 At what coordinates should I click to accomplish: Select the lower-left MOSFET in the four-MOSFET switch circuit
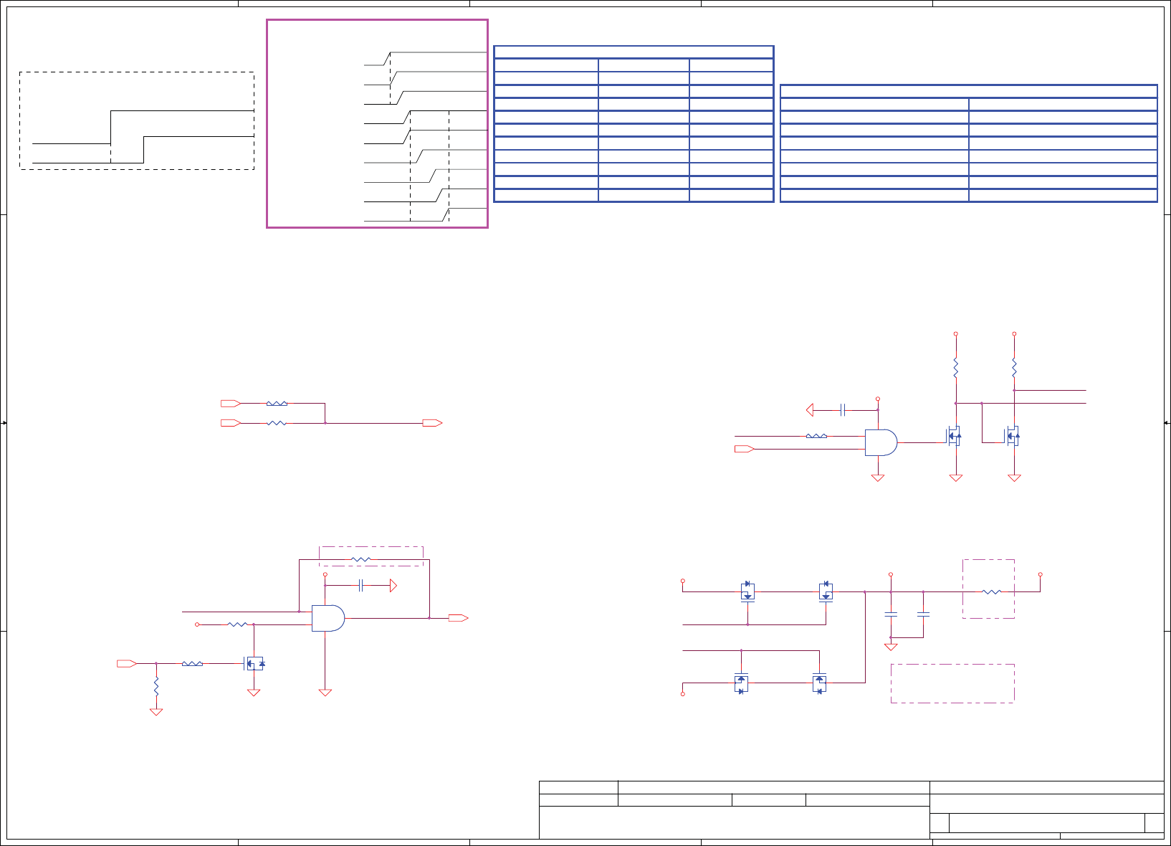(x=741, y=683)
